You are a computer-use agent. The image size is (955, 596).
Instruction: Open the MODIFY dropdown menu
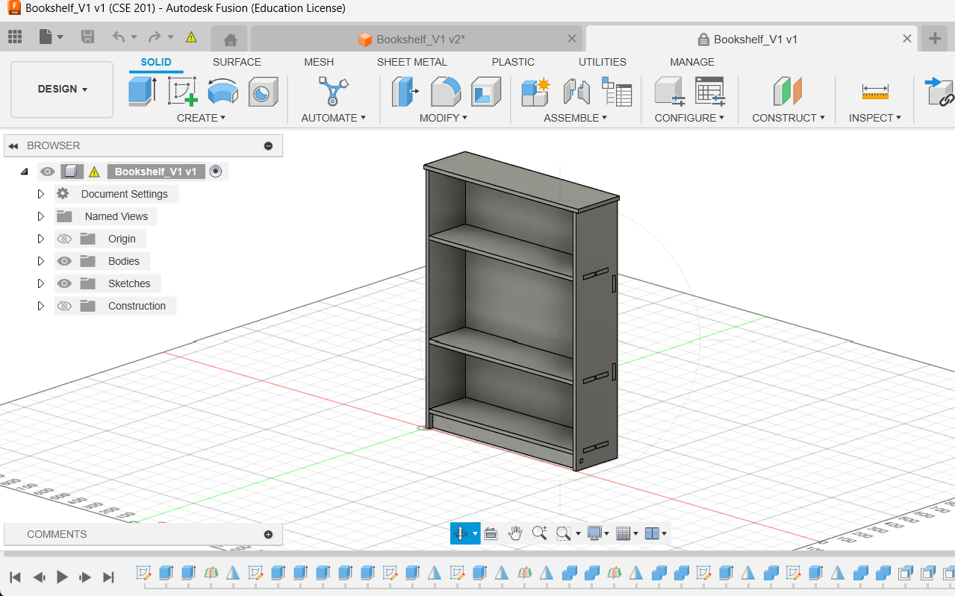pyautogui.click(x=443, y=118)
